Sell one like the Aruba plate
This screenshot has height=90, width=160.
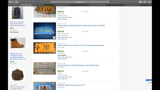click(x=62, y=59)
